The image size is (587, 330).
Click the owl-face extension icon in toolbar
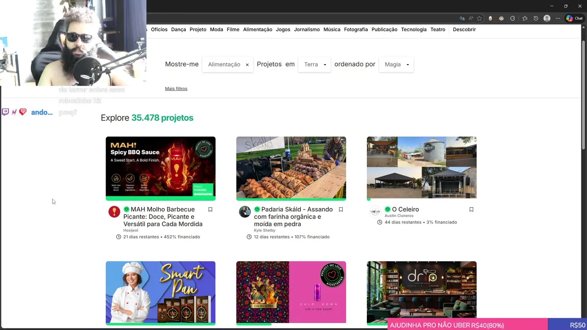point(501,18)
